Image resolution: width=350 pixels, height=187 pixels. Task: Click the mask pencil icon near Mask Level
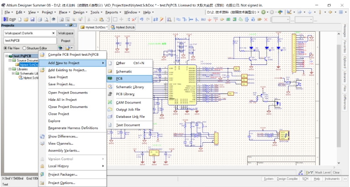tap(301, 172)
